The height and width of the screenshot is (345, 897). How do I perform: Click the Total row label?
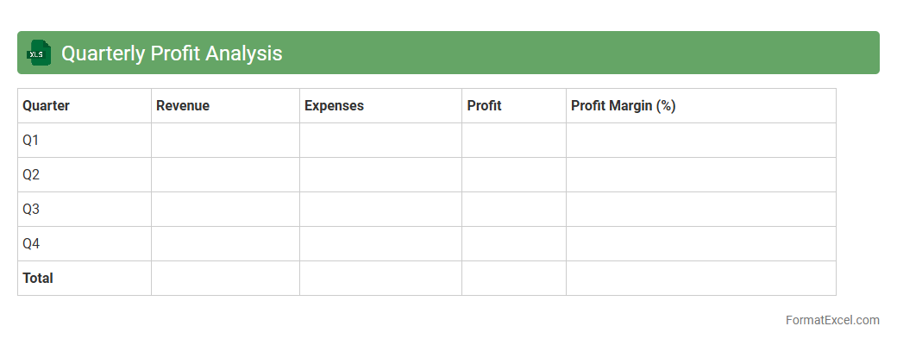click(38, 279)
